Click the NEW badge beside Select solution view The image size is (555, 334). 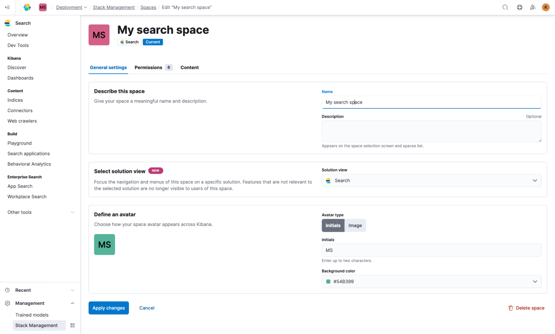[x=155, y=171]
